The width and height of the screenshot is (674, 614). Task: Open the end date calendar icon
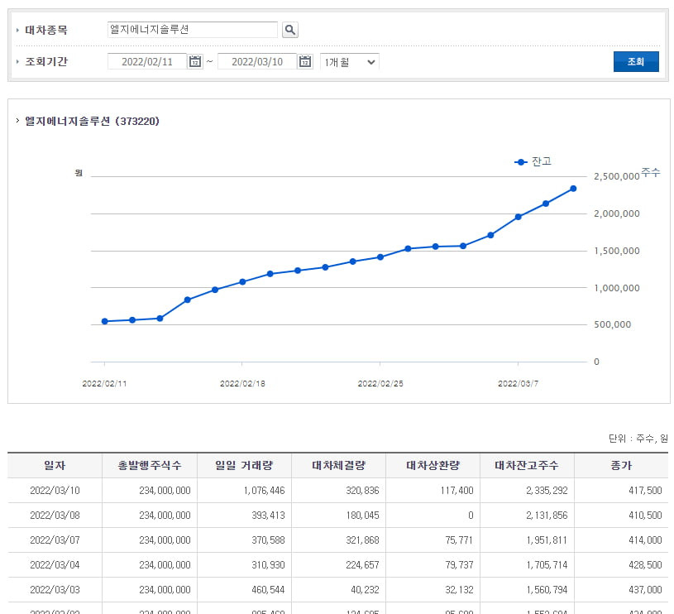tap(305, 61)
